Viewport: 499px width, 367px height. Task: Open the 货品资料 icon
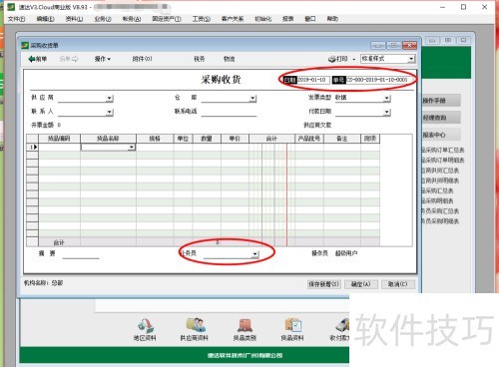pos(292,325)
